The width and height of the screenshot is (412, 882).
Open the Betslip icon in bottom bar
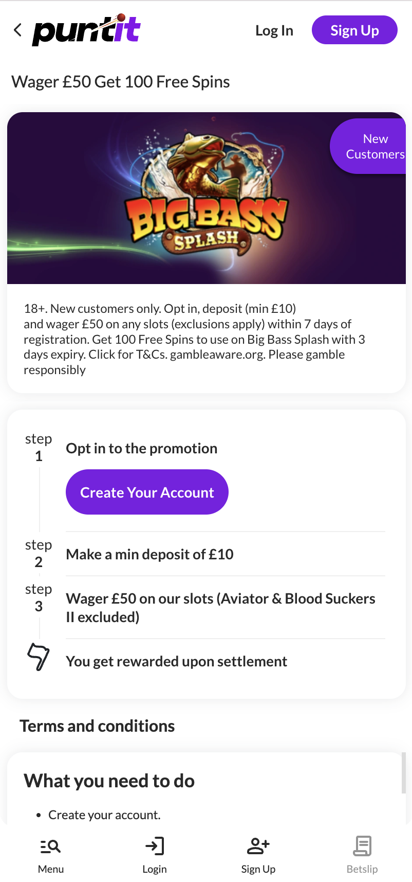coord(362,845)
